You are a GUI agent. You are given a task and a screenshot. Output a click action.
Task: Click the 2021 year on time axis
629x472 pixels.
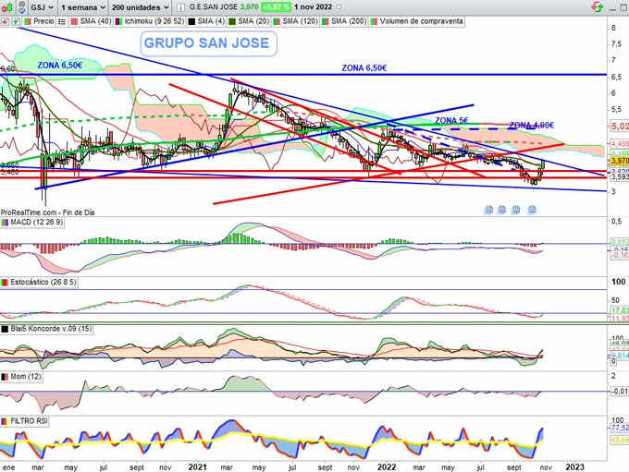pyautogui.click(x=197, y=467)
